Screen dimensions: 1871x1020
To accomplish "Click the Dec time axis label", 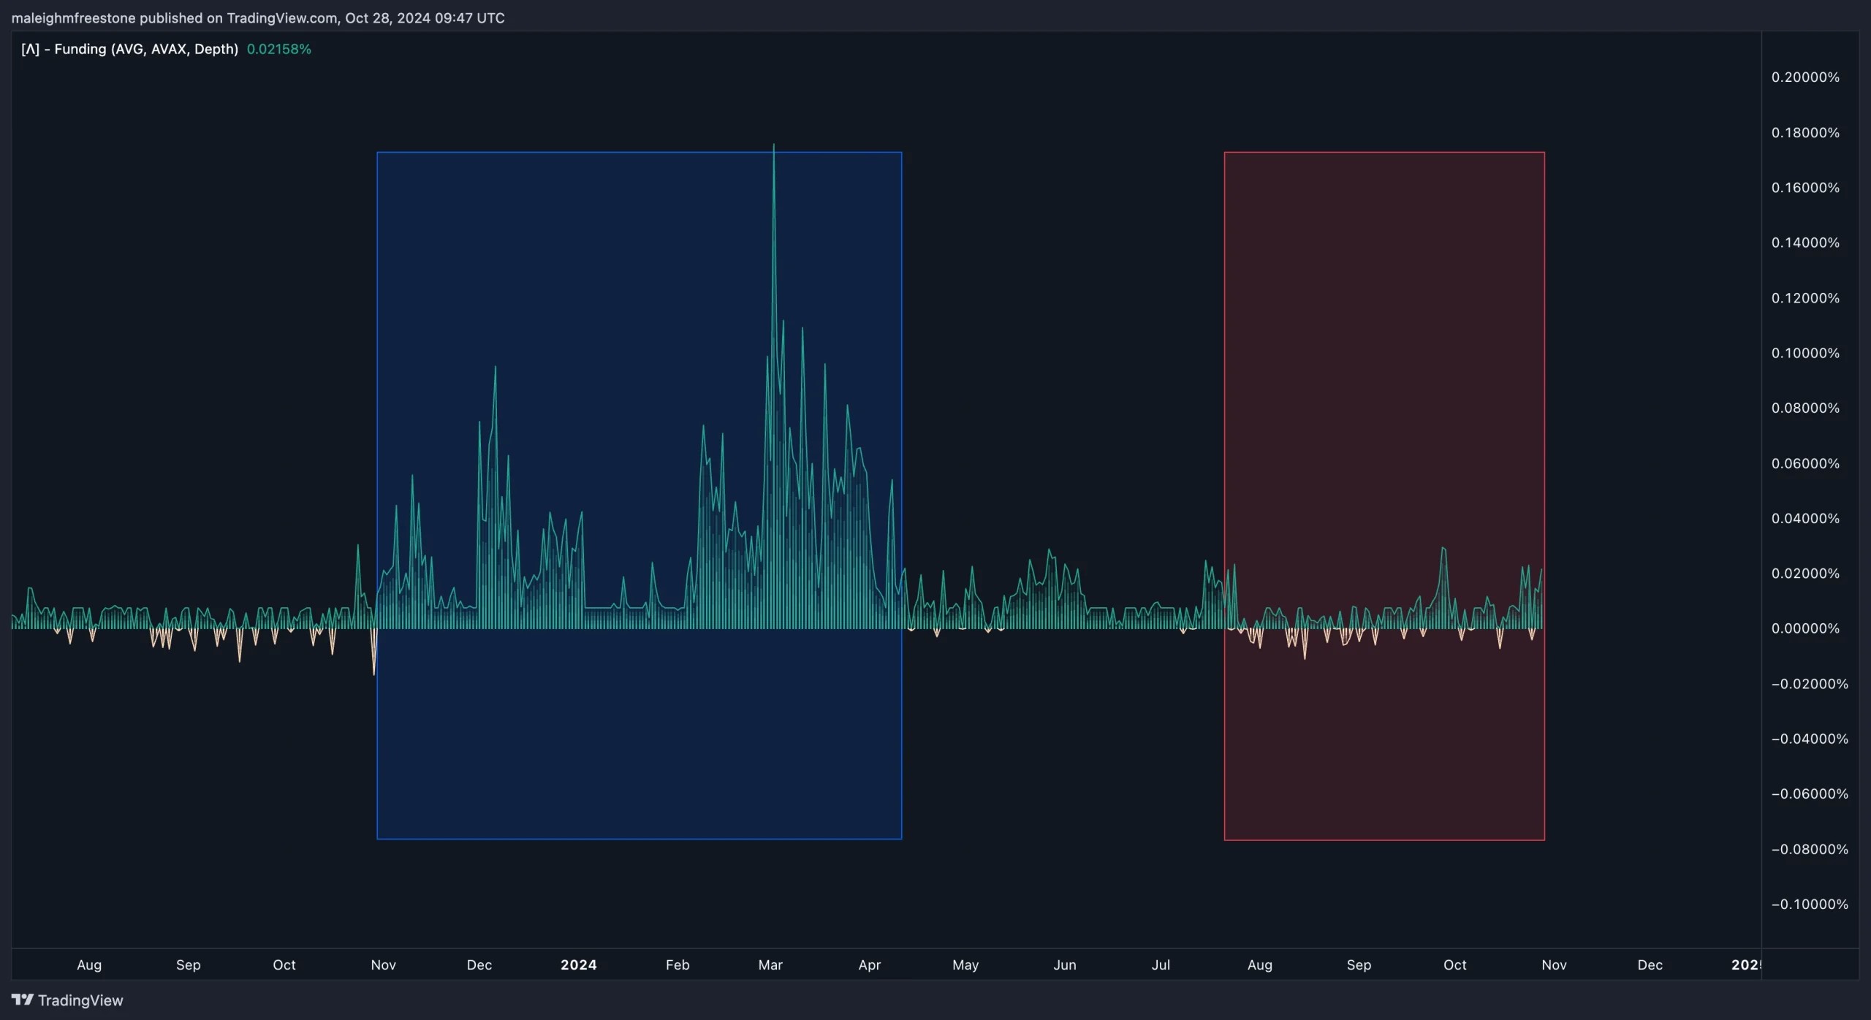I will click(x=1650, y=964).
